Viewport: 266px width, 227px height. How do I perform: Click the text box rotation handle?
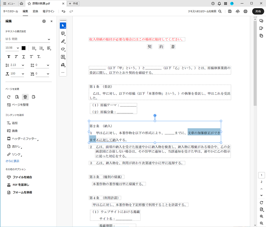pos(155,115)
